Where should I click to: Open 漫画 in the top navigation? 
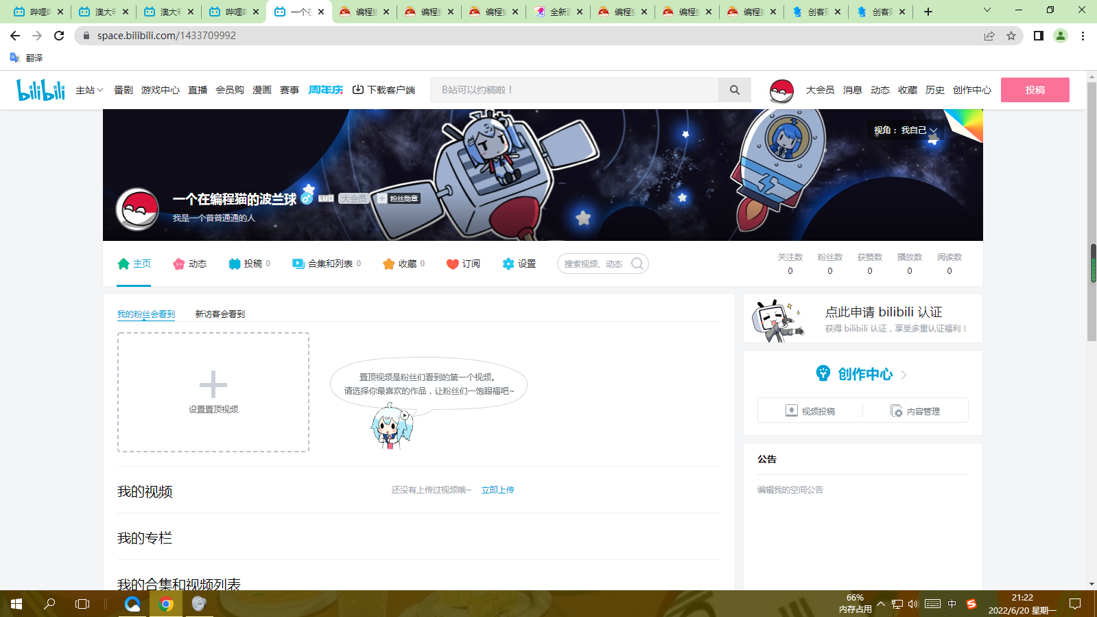262,90
